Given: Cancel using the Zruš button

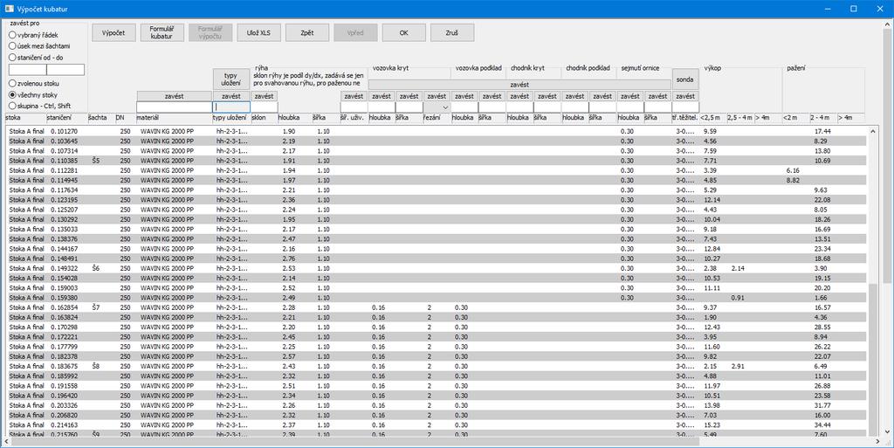Looking at the screenshot, I should click(x=452, y=32).
